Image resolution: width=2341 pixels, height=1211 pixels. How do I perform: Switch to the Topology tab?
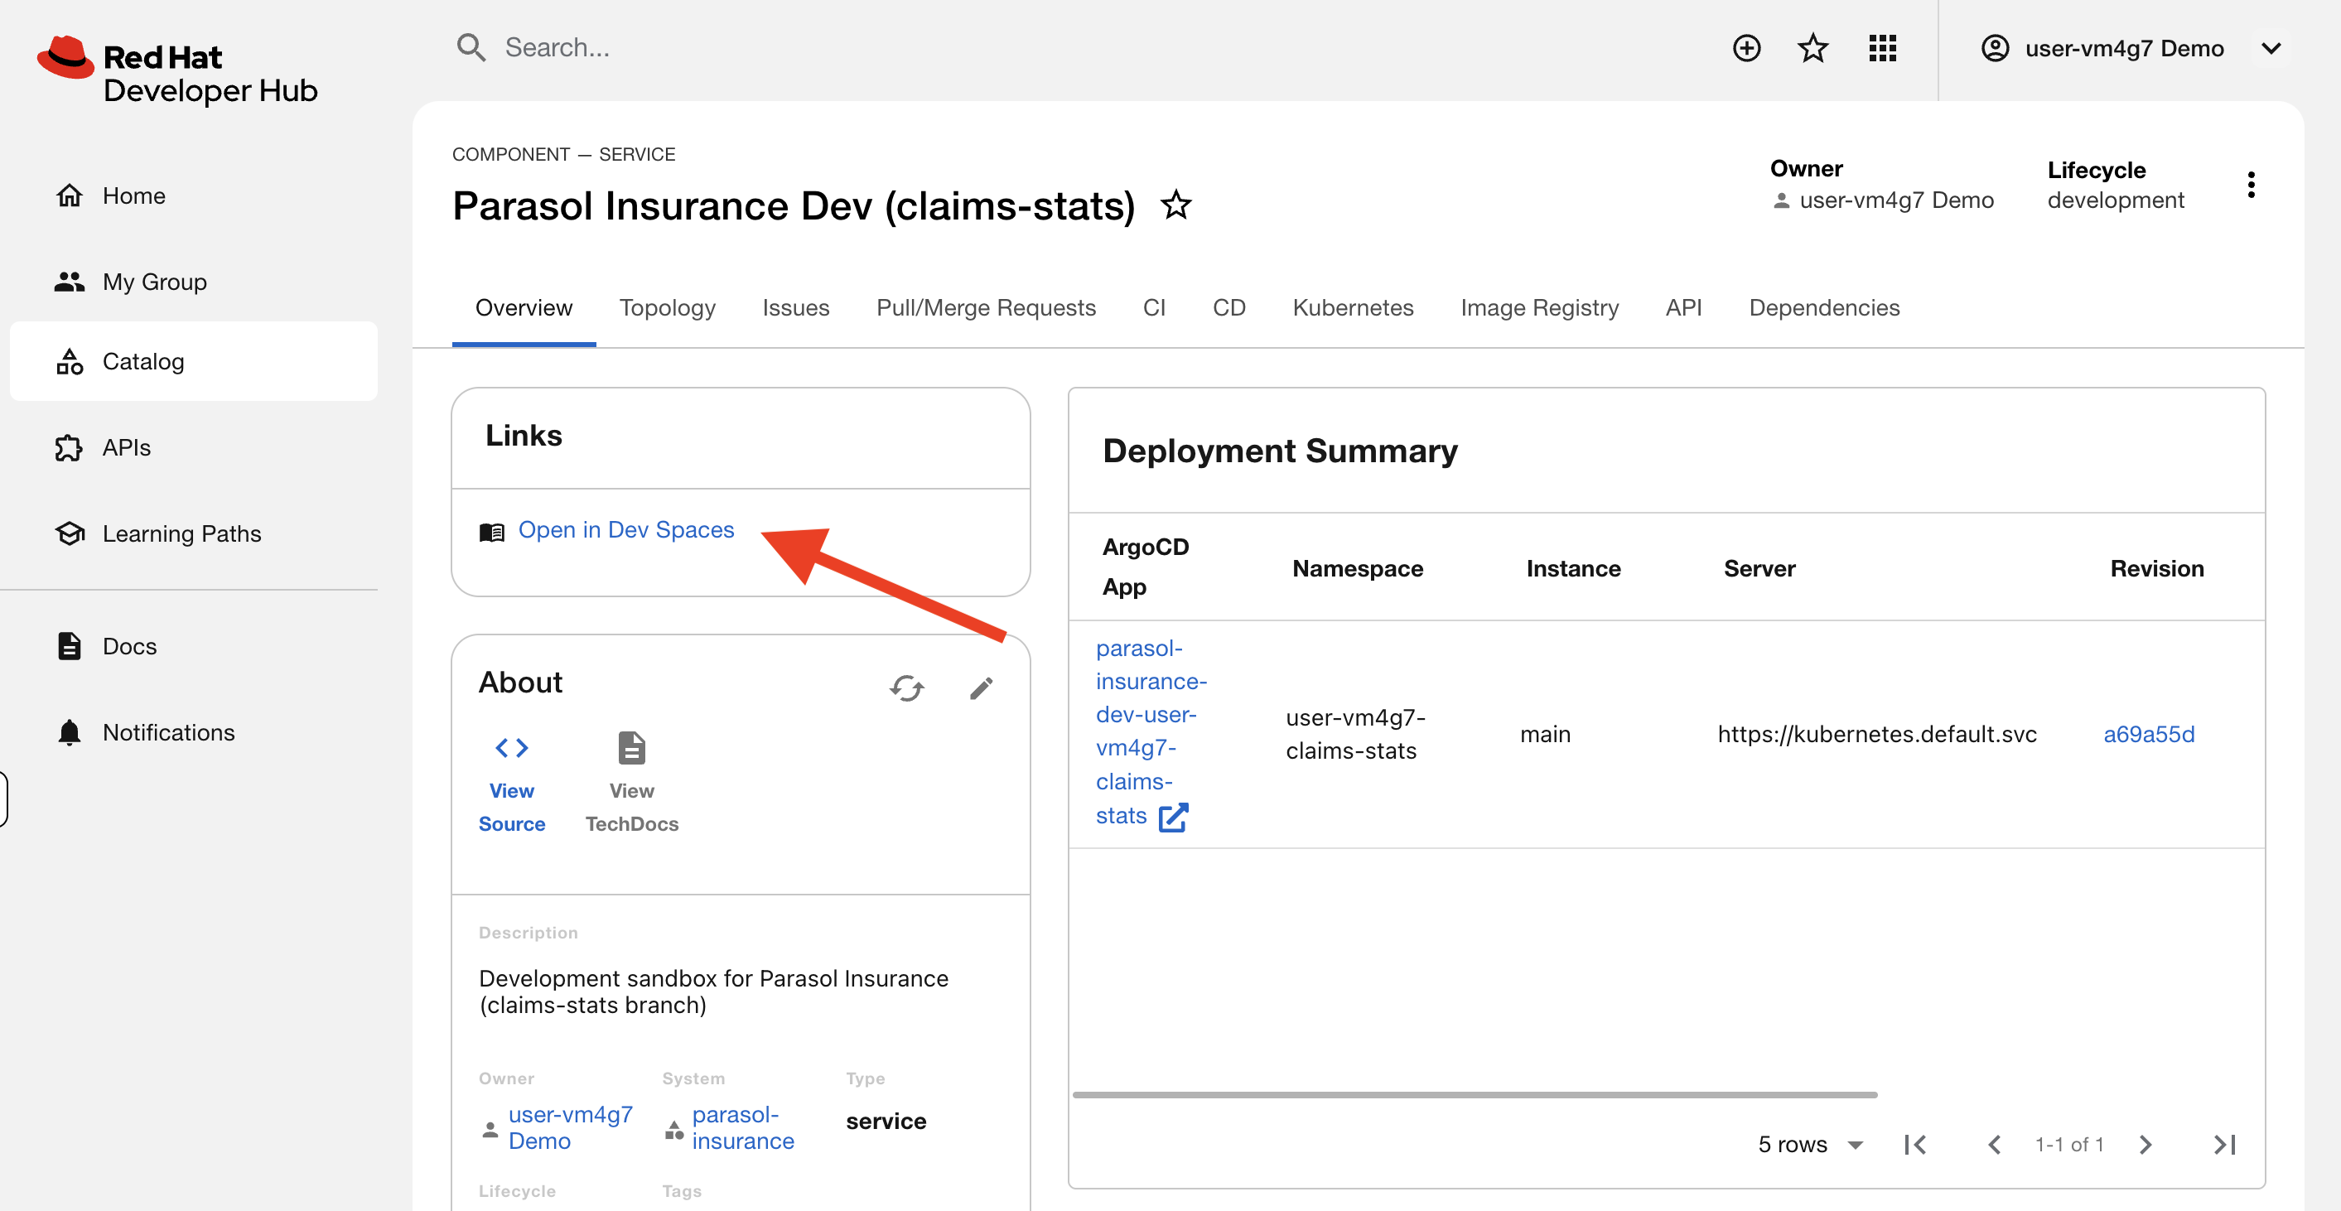point(667,308)
